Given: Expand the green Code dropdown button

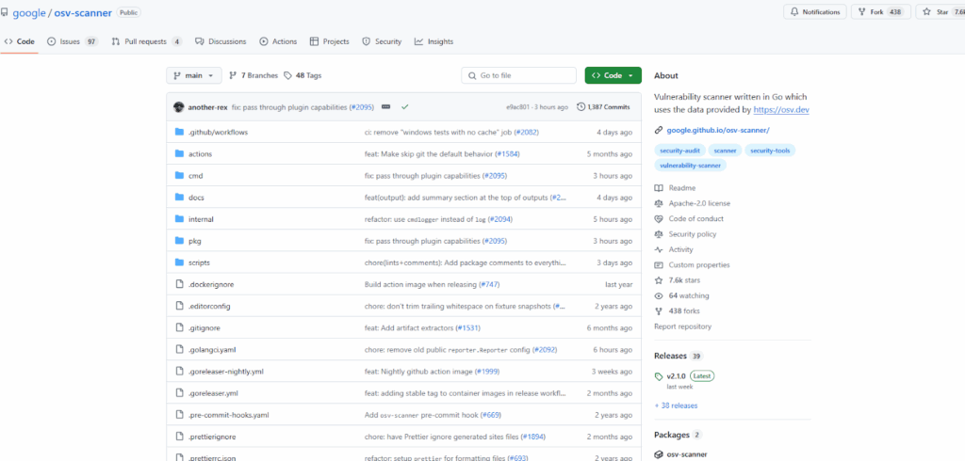Looking at the screenshot, I should 613,75.
